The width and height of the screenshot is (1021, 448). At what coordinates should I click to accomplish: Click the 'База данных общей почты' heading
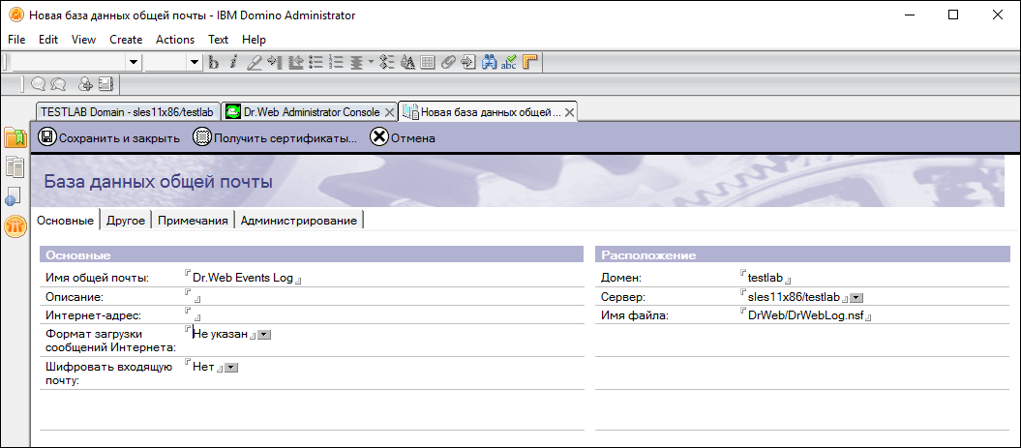coord(158,182)
